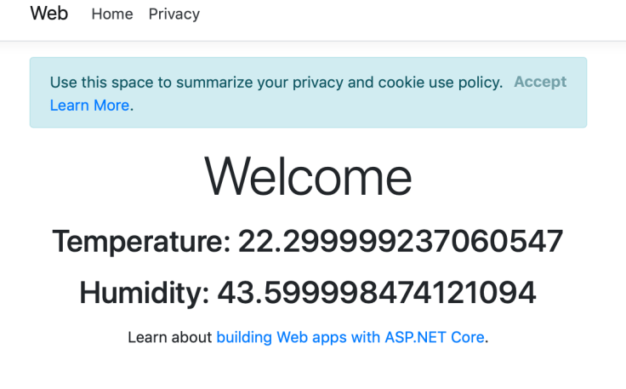Click empty space in the top navigation bar

coord(408,17)
